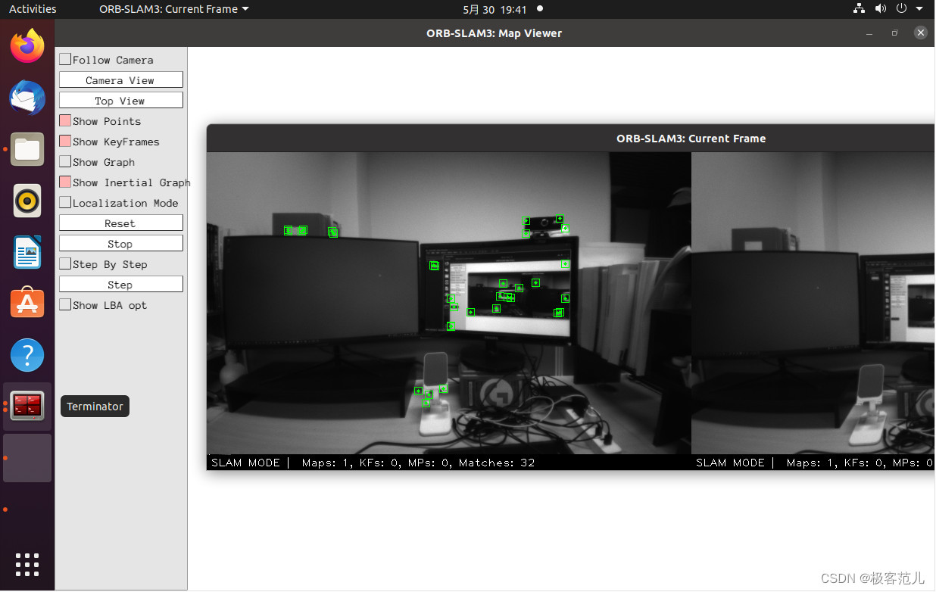
Task: Uncheck Show KeyFrames option
Action: [x=65, y=141]
